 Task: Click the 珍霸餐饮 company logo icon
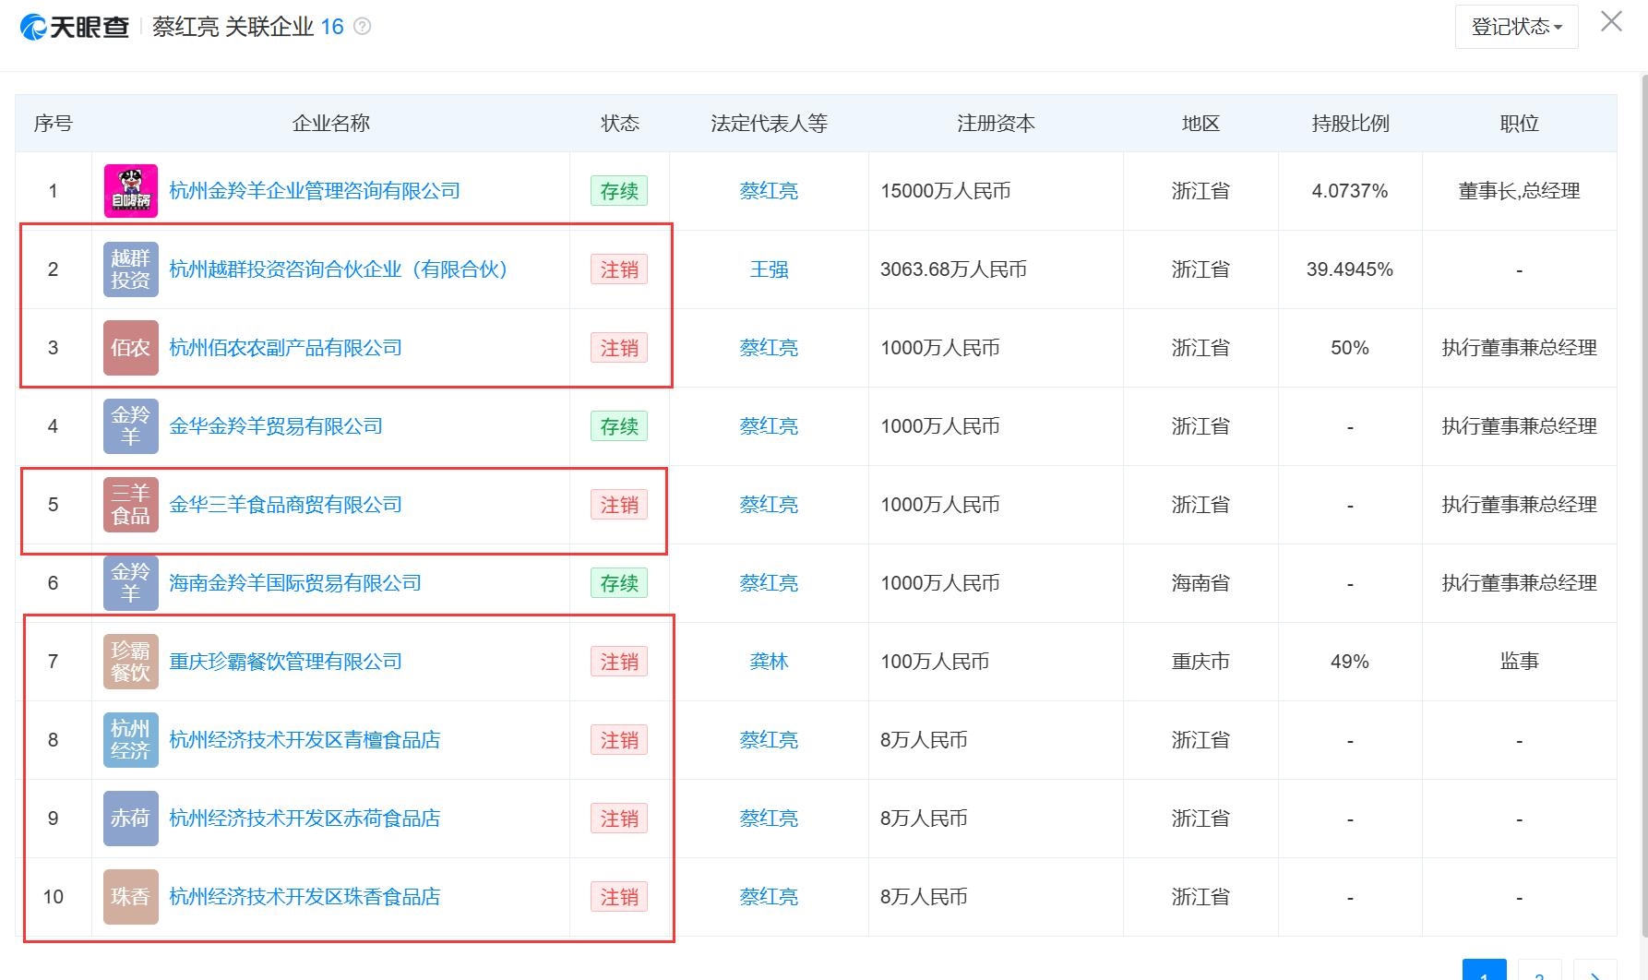pos(130,662)
